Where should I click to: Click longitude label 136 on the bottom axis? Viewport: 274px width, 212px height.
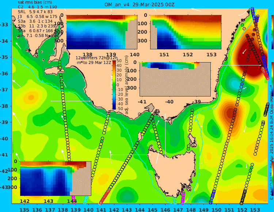[37, 209]
